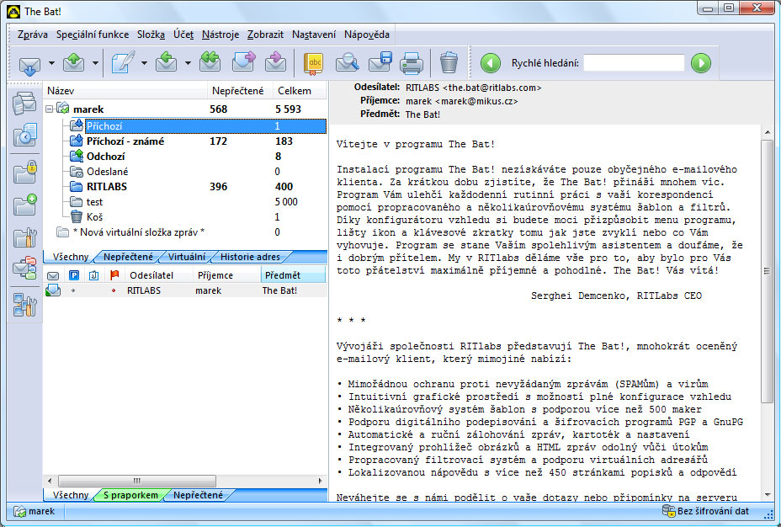Sort messages by the attachment column icon
Viewport: 781px width, 527px height.
(93, 275)
